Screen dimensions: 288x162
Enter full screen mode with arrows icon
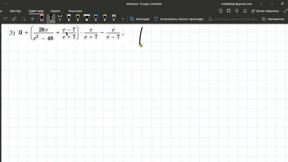coord(286,11)
